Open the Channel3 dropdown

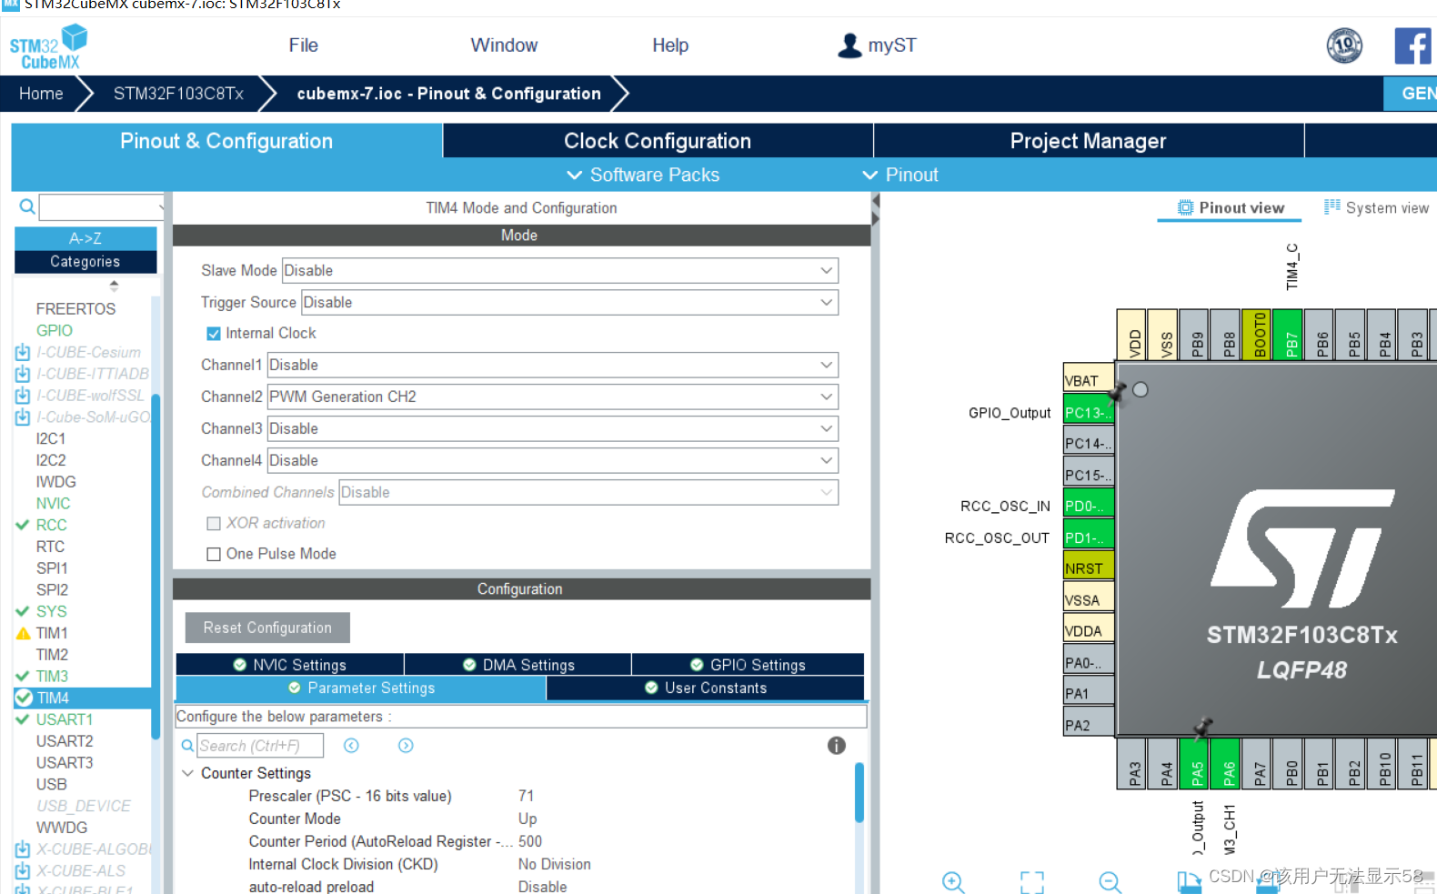(x=552, y=428)
